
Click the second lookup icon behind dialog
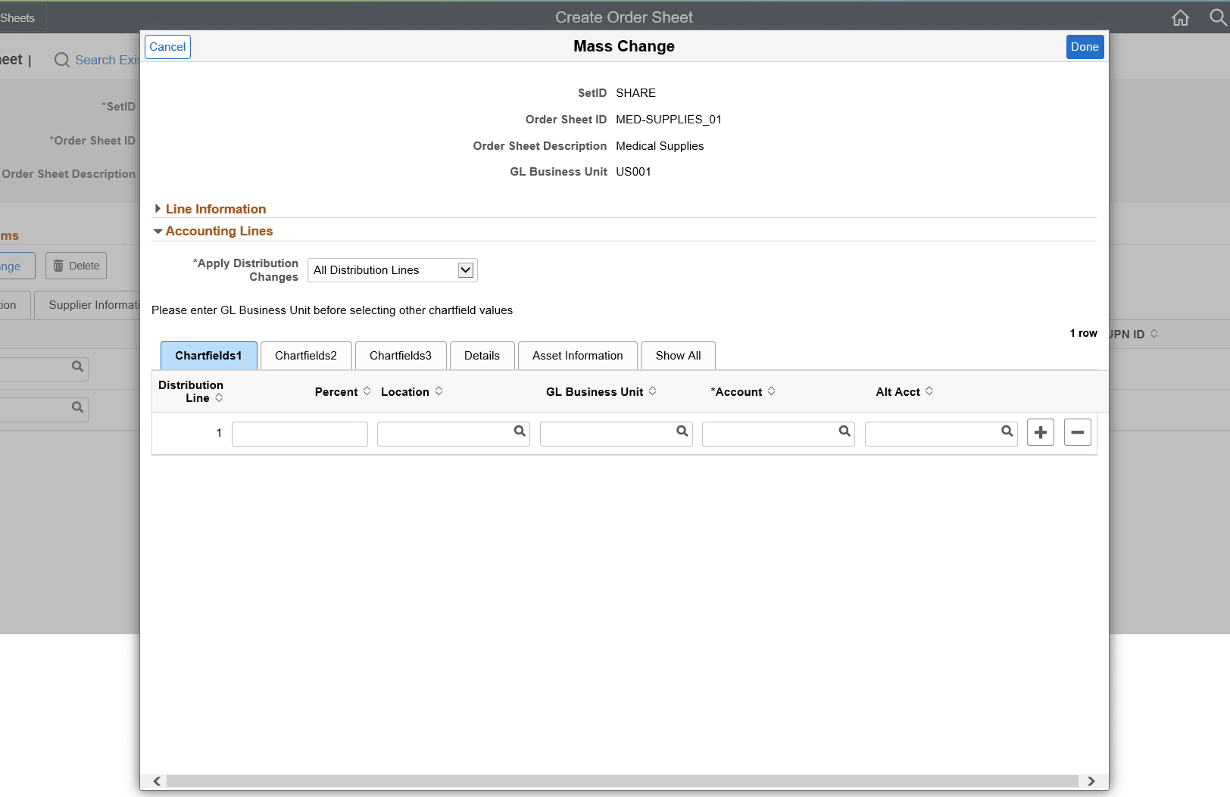click(x=77, y=408)
